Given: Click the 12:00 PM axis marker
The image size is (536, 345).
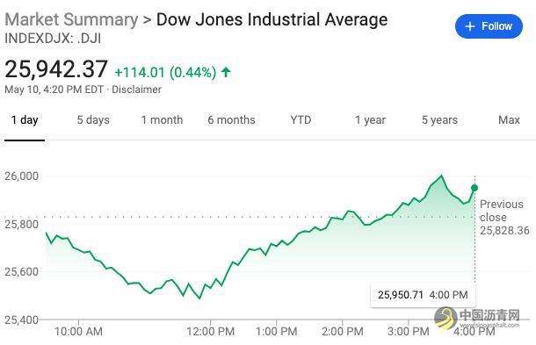Looking at the screenshot, I should [x=210, y=331].
